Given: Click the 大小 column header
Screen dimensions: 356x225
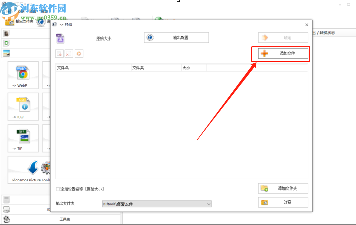Looking at the screenshot, I should [x=194, y=68].
